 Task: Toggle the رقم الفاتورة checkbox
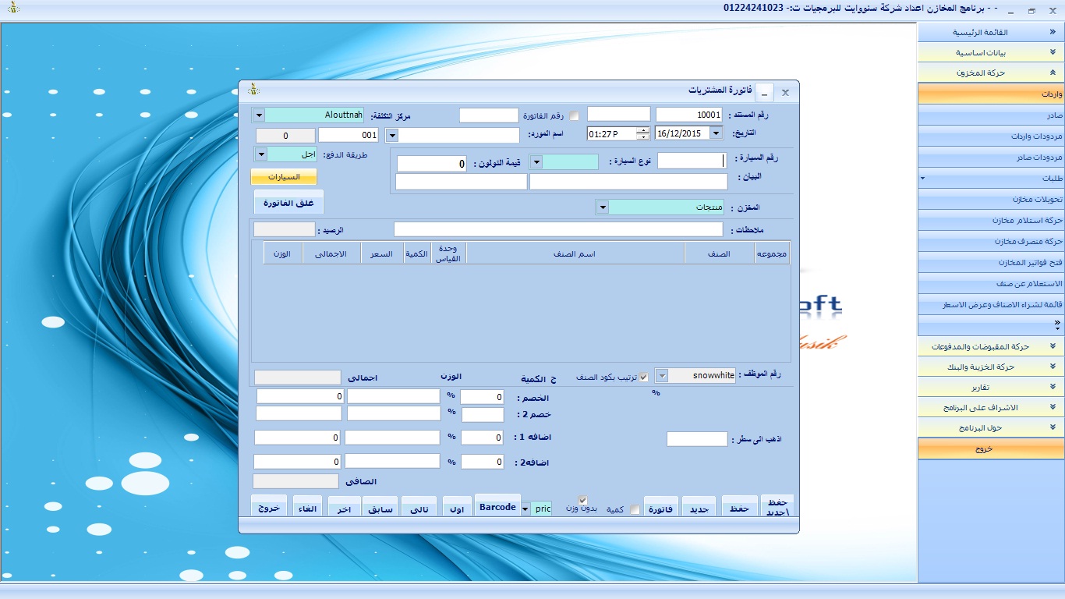pyautogui.click(x=575, y=116)
